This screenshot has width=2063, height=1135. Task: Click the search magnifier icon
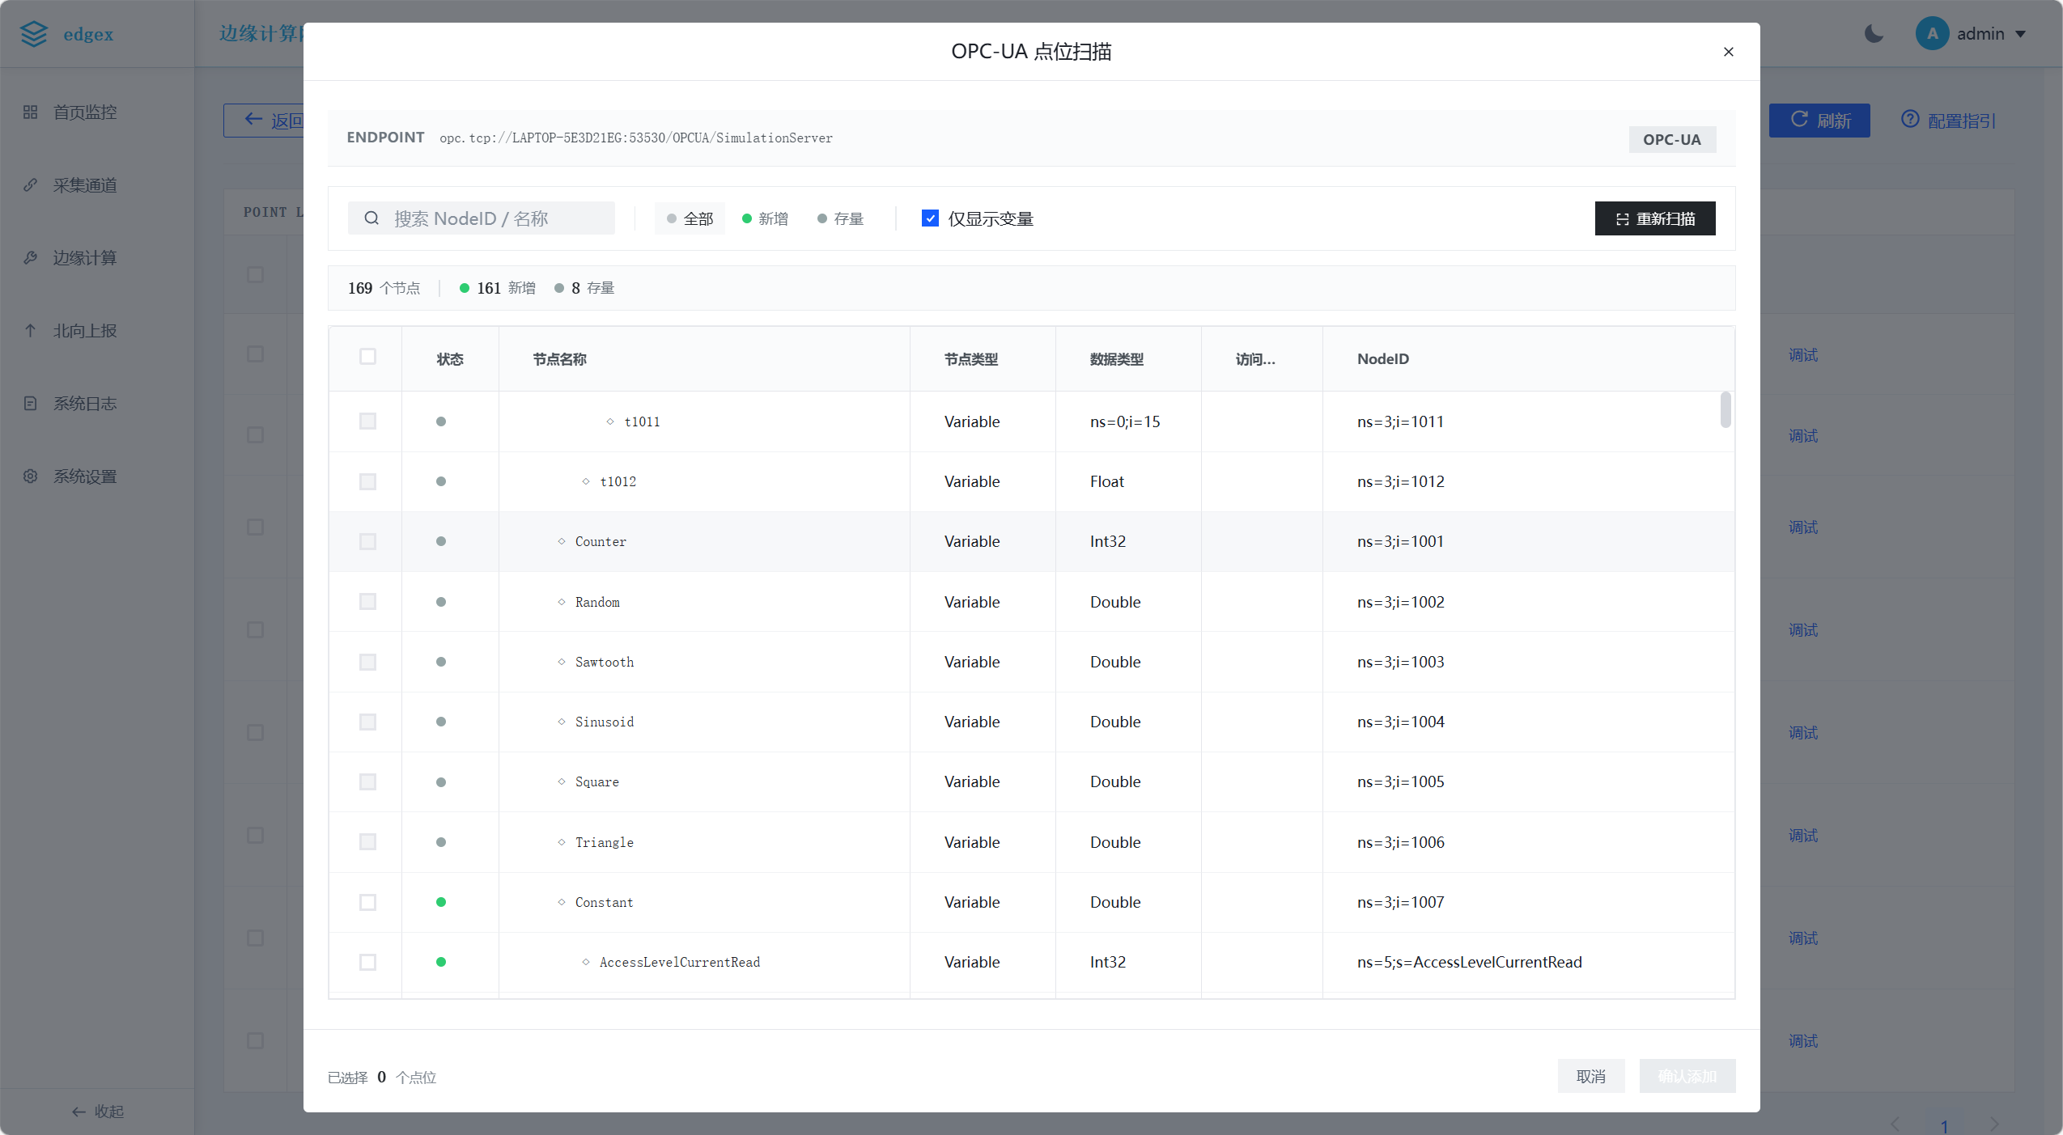coord(371,218)
